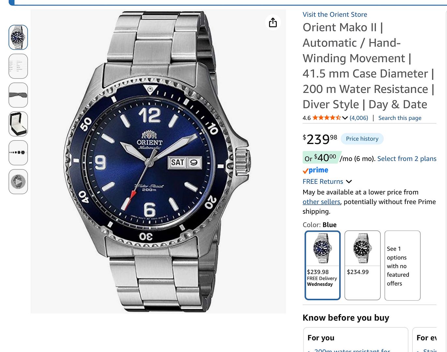
Task: Click Search this page link
Action: click(x=400, y=118)
